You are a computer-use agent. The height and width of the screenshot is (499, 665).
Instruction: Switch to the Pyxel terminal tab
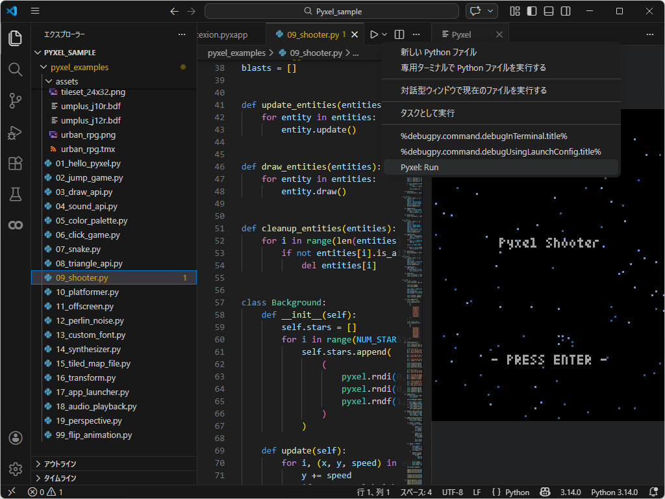tap(461, 33)
